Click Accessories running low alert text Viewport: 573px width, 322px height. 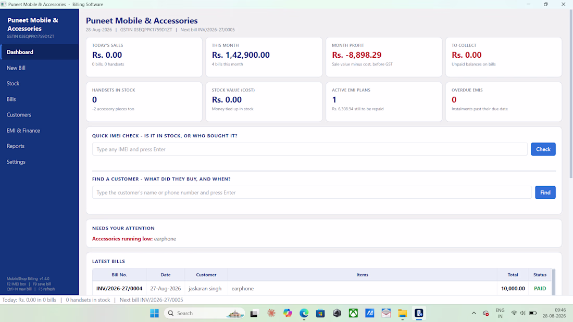tap(134, 239)
